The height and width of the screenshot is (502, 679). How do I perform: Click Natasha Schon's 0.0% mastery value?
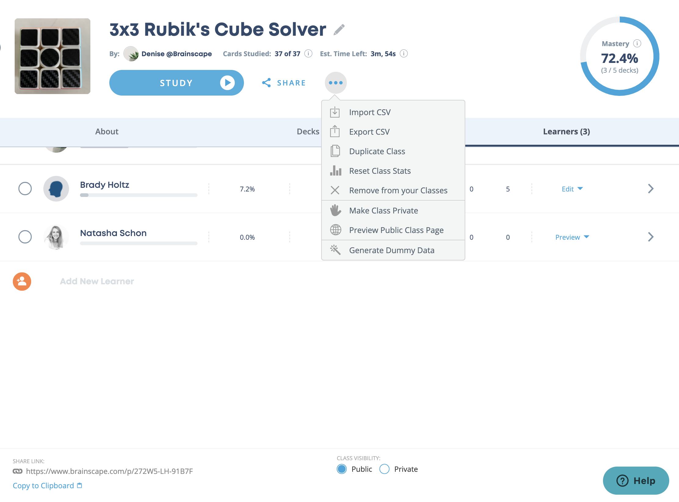pyautogui.click(x=247, y=237)
